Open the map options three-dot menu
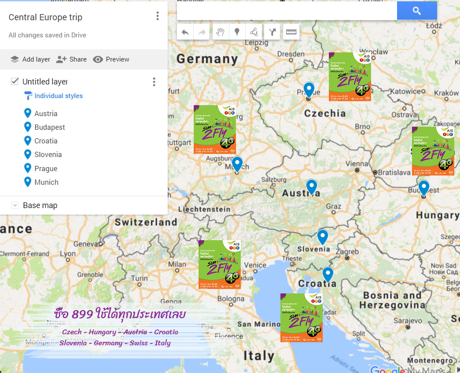This screenshot has height=373, width=460. point(158,16)
